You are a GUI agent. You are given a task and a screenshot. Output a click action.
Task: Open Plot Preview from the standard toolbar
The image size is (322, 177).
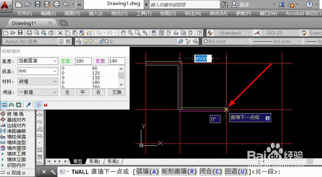point(37,33)
